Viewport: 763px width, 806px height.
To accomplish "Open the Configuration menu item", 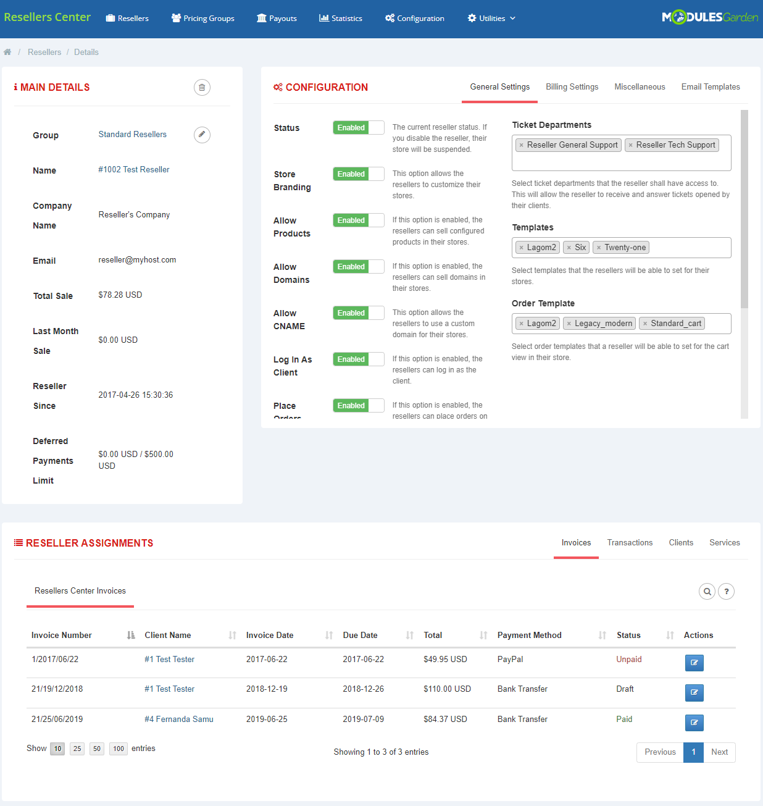I will click(415, 19).
